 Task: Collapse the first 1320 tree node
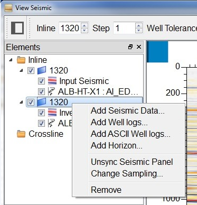22,71
